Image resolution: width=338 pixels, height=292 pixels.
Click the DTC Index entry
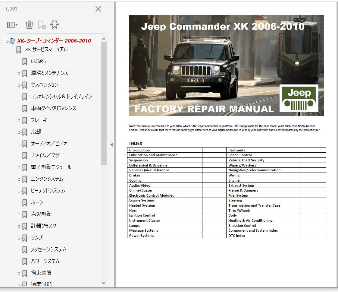tap(237, 236)
